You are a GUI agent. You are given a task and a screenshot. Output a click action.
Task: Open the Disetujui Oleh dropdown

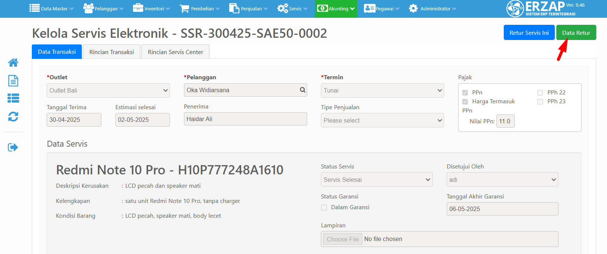[x=502, y=180]
